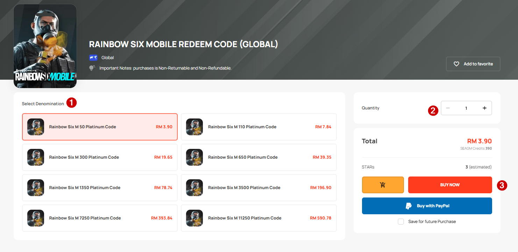Viewport: 518px width, 252px height.
Task: Click the heart icon in Add to favorite
Action: 456,64
